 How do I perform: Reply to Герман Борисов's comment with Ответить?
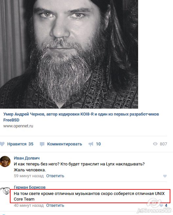tap(55, 205)
